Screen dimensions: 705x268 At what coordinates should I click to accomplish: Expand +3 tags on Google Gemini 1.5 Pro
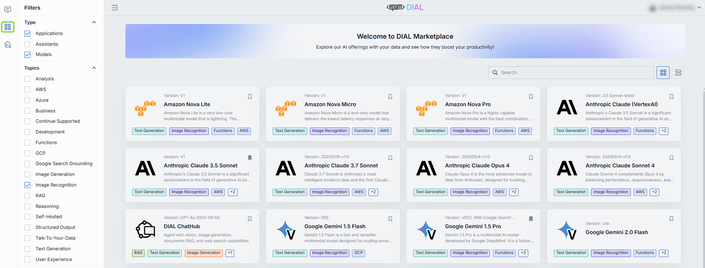click(523, 253)
